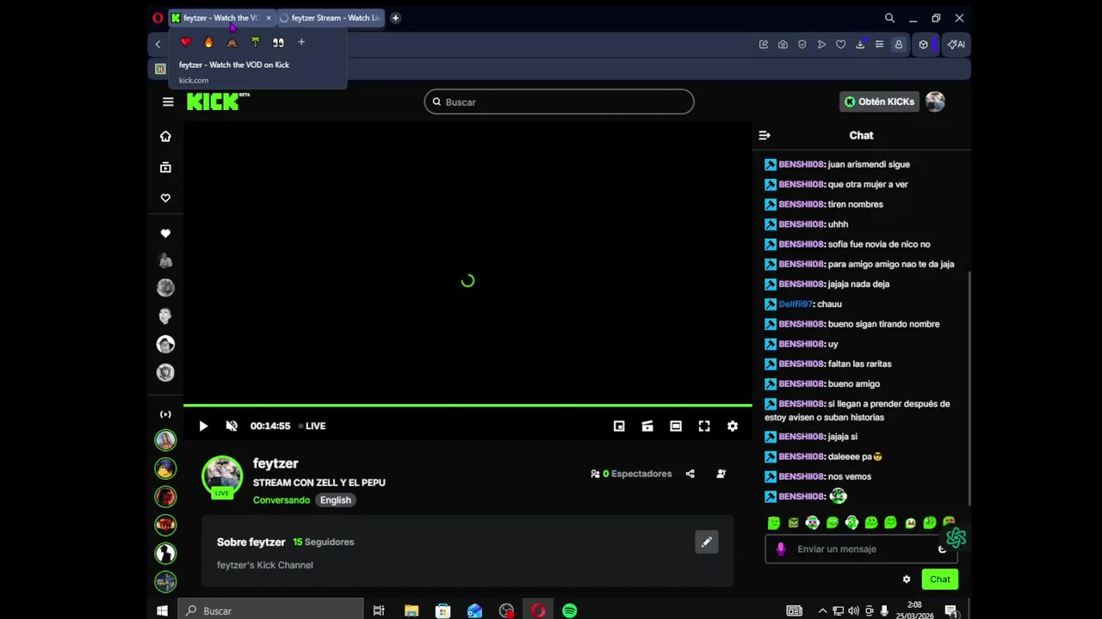Click the feytzer channel name

point(275,463)
